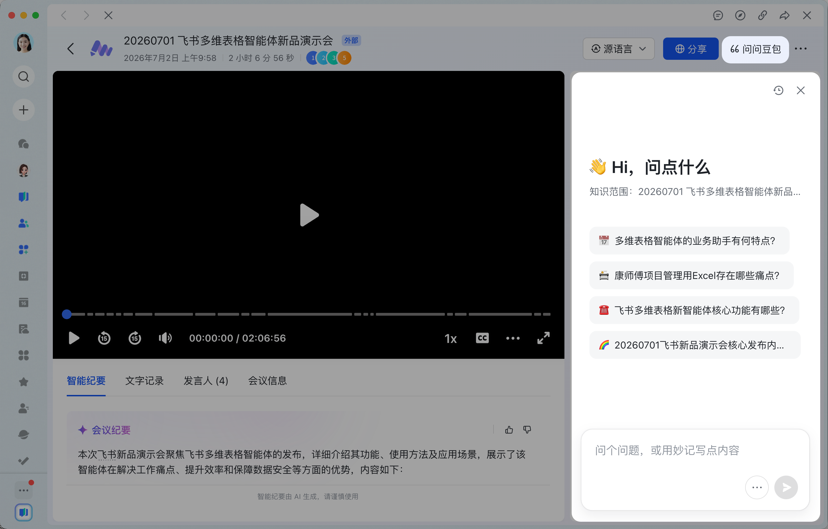828x529 pixels.
Task: Switch to the Transcript (文字记录) tab
Action: tap(144, 381)
